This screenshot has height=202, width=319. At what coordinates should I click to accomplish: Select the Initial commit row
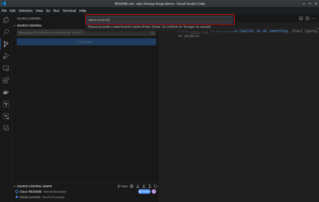[86, 197]
